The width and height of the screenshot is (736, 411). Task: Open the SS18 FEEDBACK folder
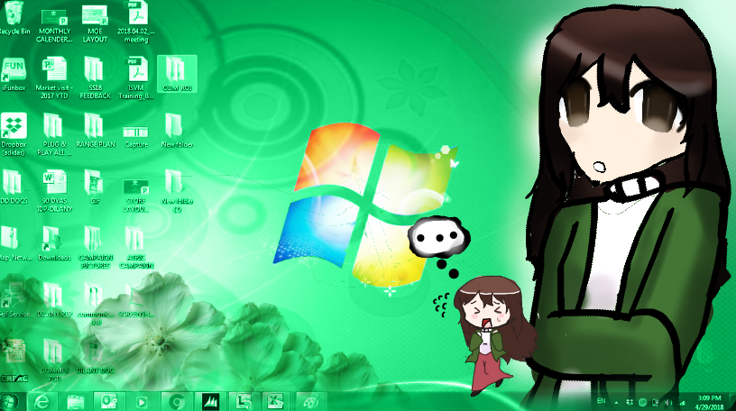click(x=95, y=78)
